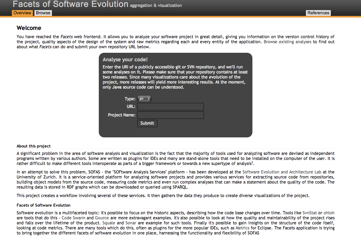Go to the References tab
The height and width of the screenshot is (244, 361).
click(x=318, y=13)
